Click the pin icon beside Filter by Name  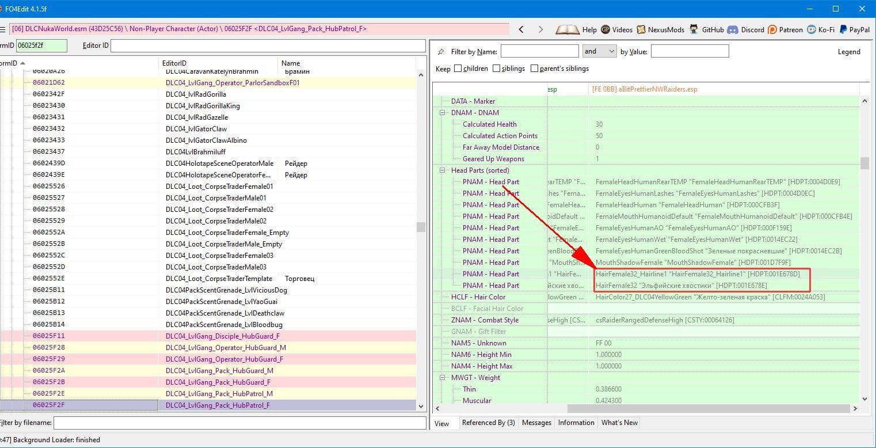point(441,52)
